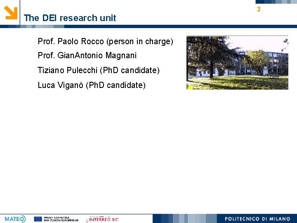This screenshot has width=297, height=223.
Task: Click the line 'Luca Viganò (PhD candidate)'
Action: (x=92, y=85)
